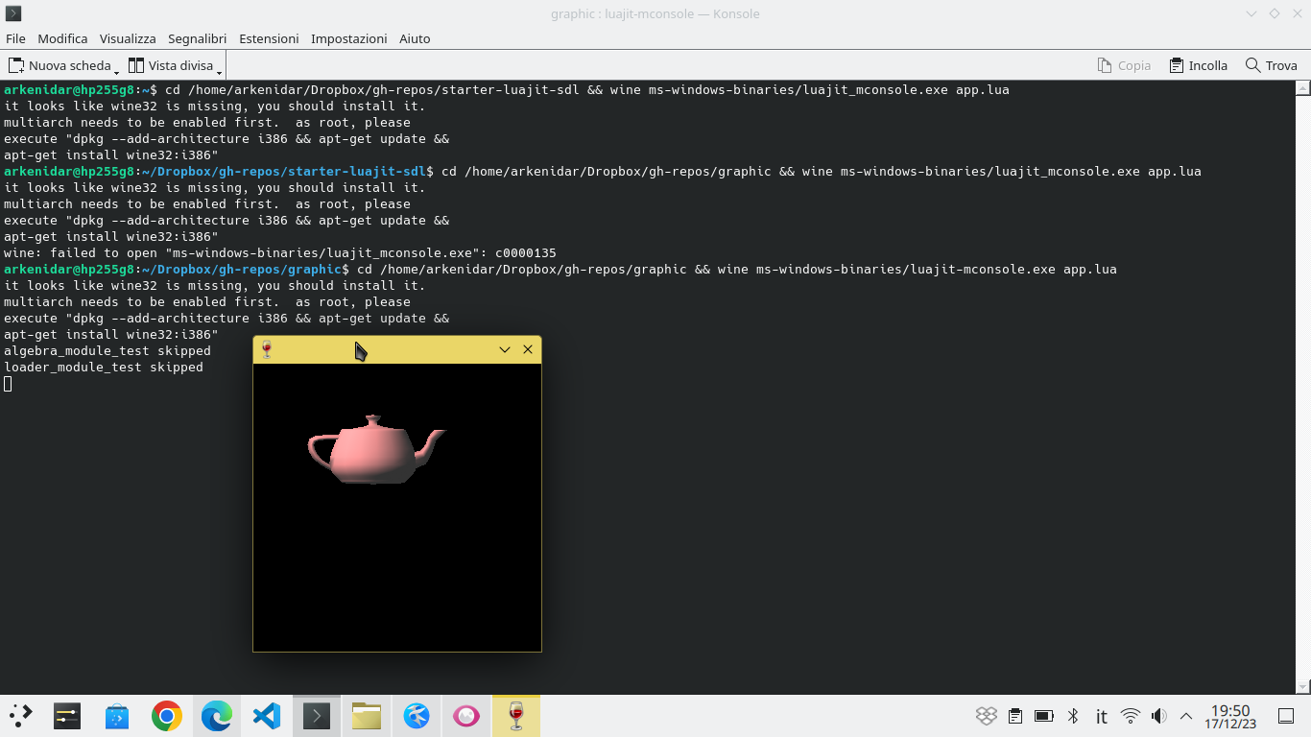Open the Modifica menu

pos(62,38)
